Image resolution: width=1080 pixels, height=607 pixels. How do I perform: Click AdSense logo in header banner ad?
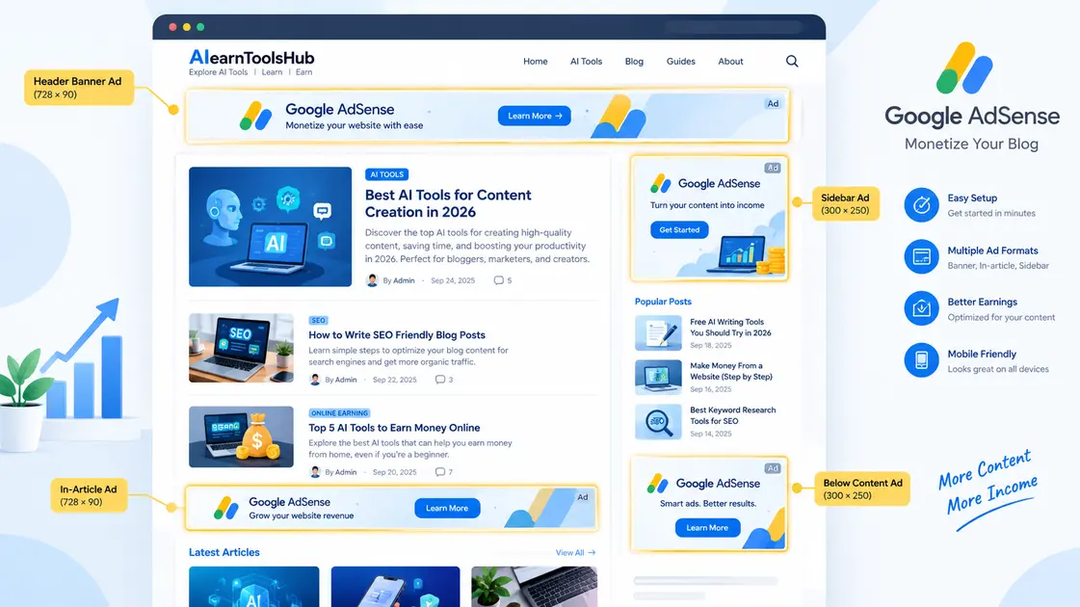(255, 116)
